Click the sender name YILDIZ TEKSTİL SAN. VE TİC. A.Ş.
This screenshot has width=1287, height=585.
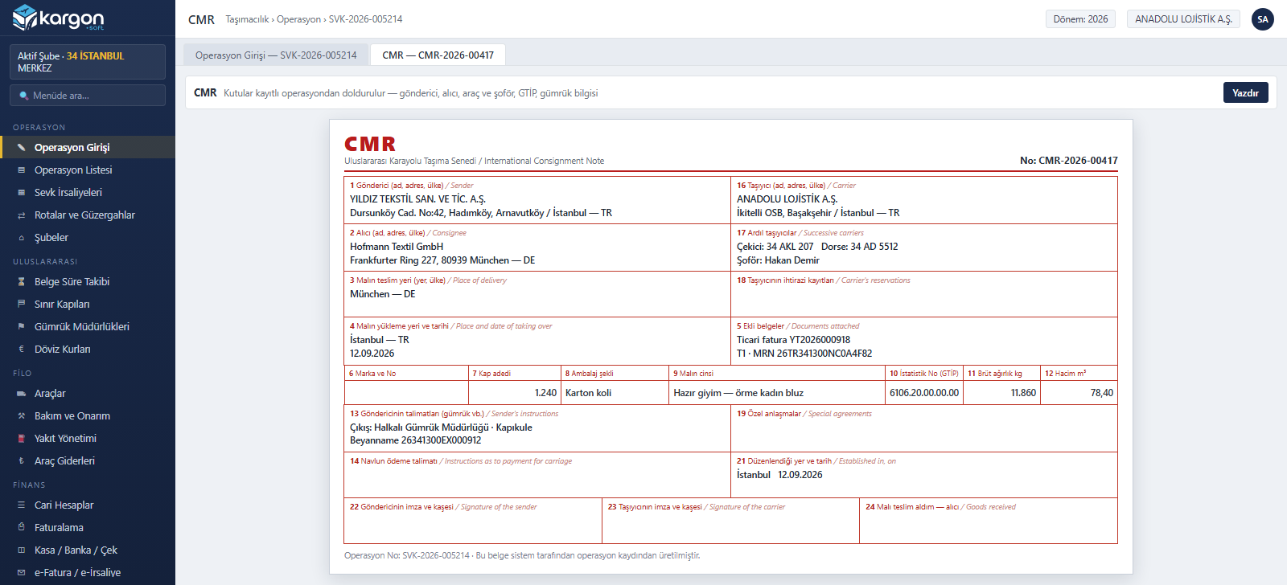(417, 199)
